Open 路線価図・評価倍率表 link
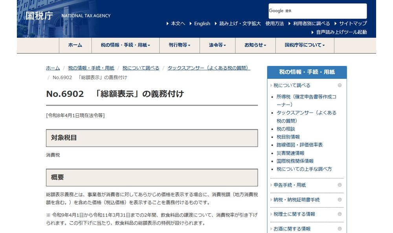 pyautogui.click(x=299, y=145)
